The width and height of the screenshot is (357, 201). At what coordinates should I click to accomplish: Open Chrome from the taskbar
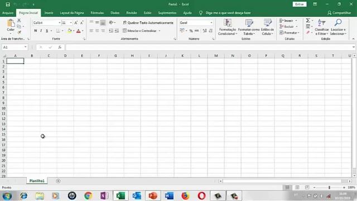pyautogui.click(x=88, y=195)
